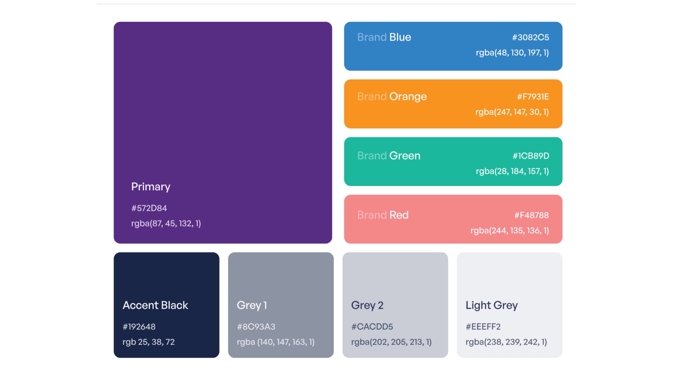Image resolution: width=673 pixels, height=378 pixels.
Task: Select the text rgb 25, 38, 72
Action: click(149, 342)
